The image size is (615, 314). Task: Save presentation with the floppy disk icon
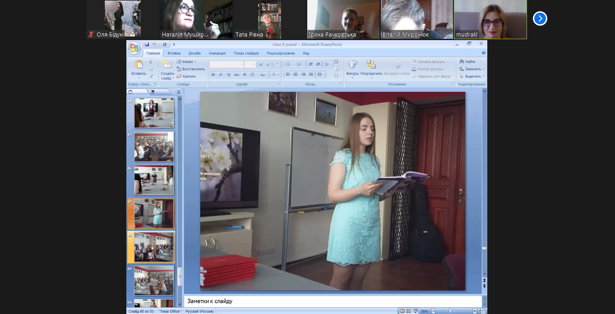(x=147, y=44)
